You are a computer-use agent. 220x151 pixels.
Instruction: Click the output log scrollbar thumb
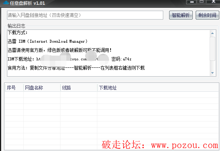pyautogui.click(x=212, y=49)
